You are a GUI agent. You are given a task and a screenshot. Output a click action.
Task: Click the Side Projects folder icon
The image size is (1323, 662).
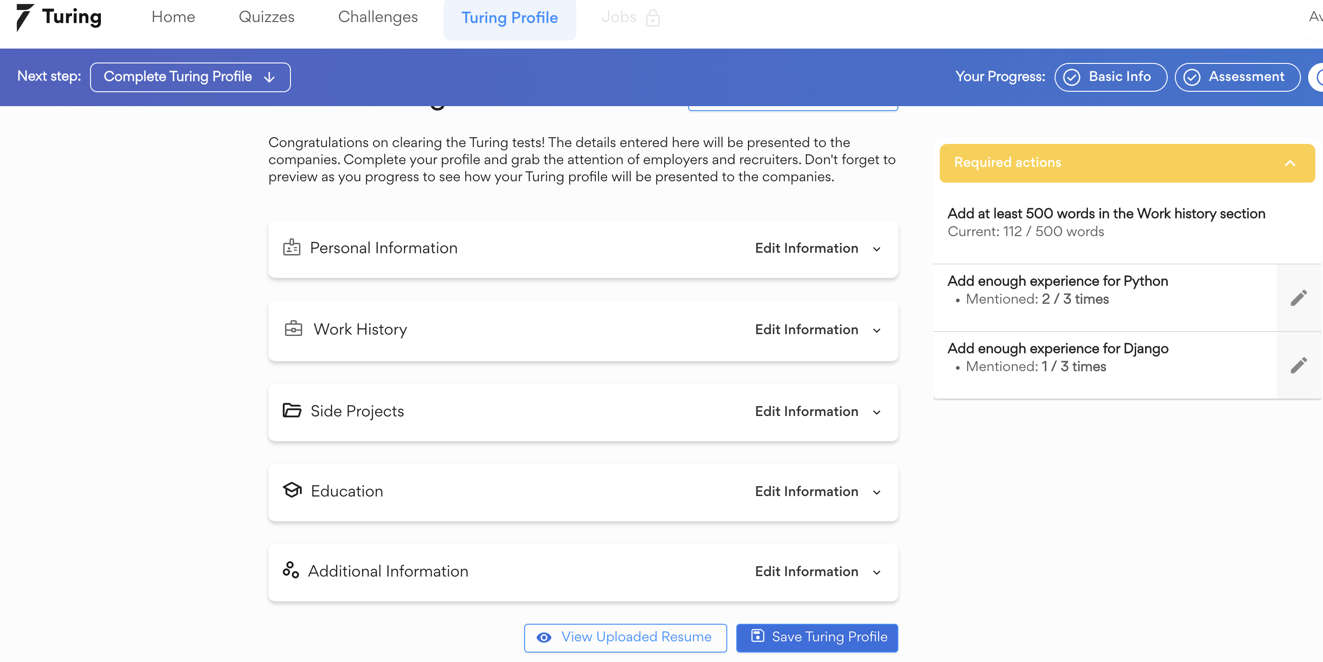[292, 411]
